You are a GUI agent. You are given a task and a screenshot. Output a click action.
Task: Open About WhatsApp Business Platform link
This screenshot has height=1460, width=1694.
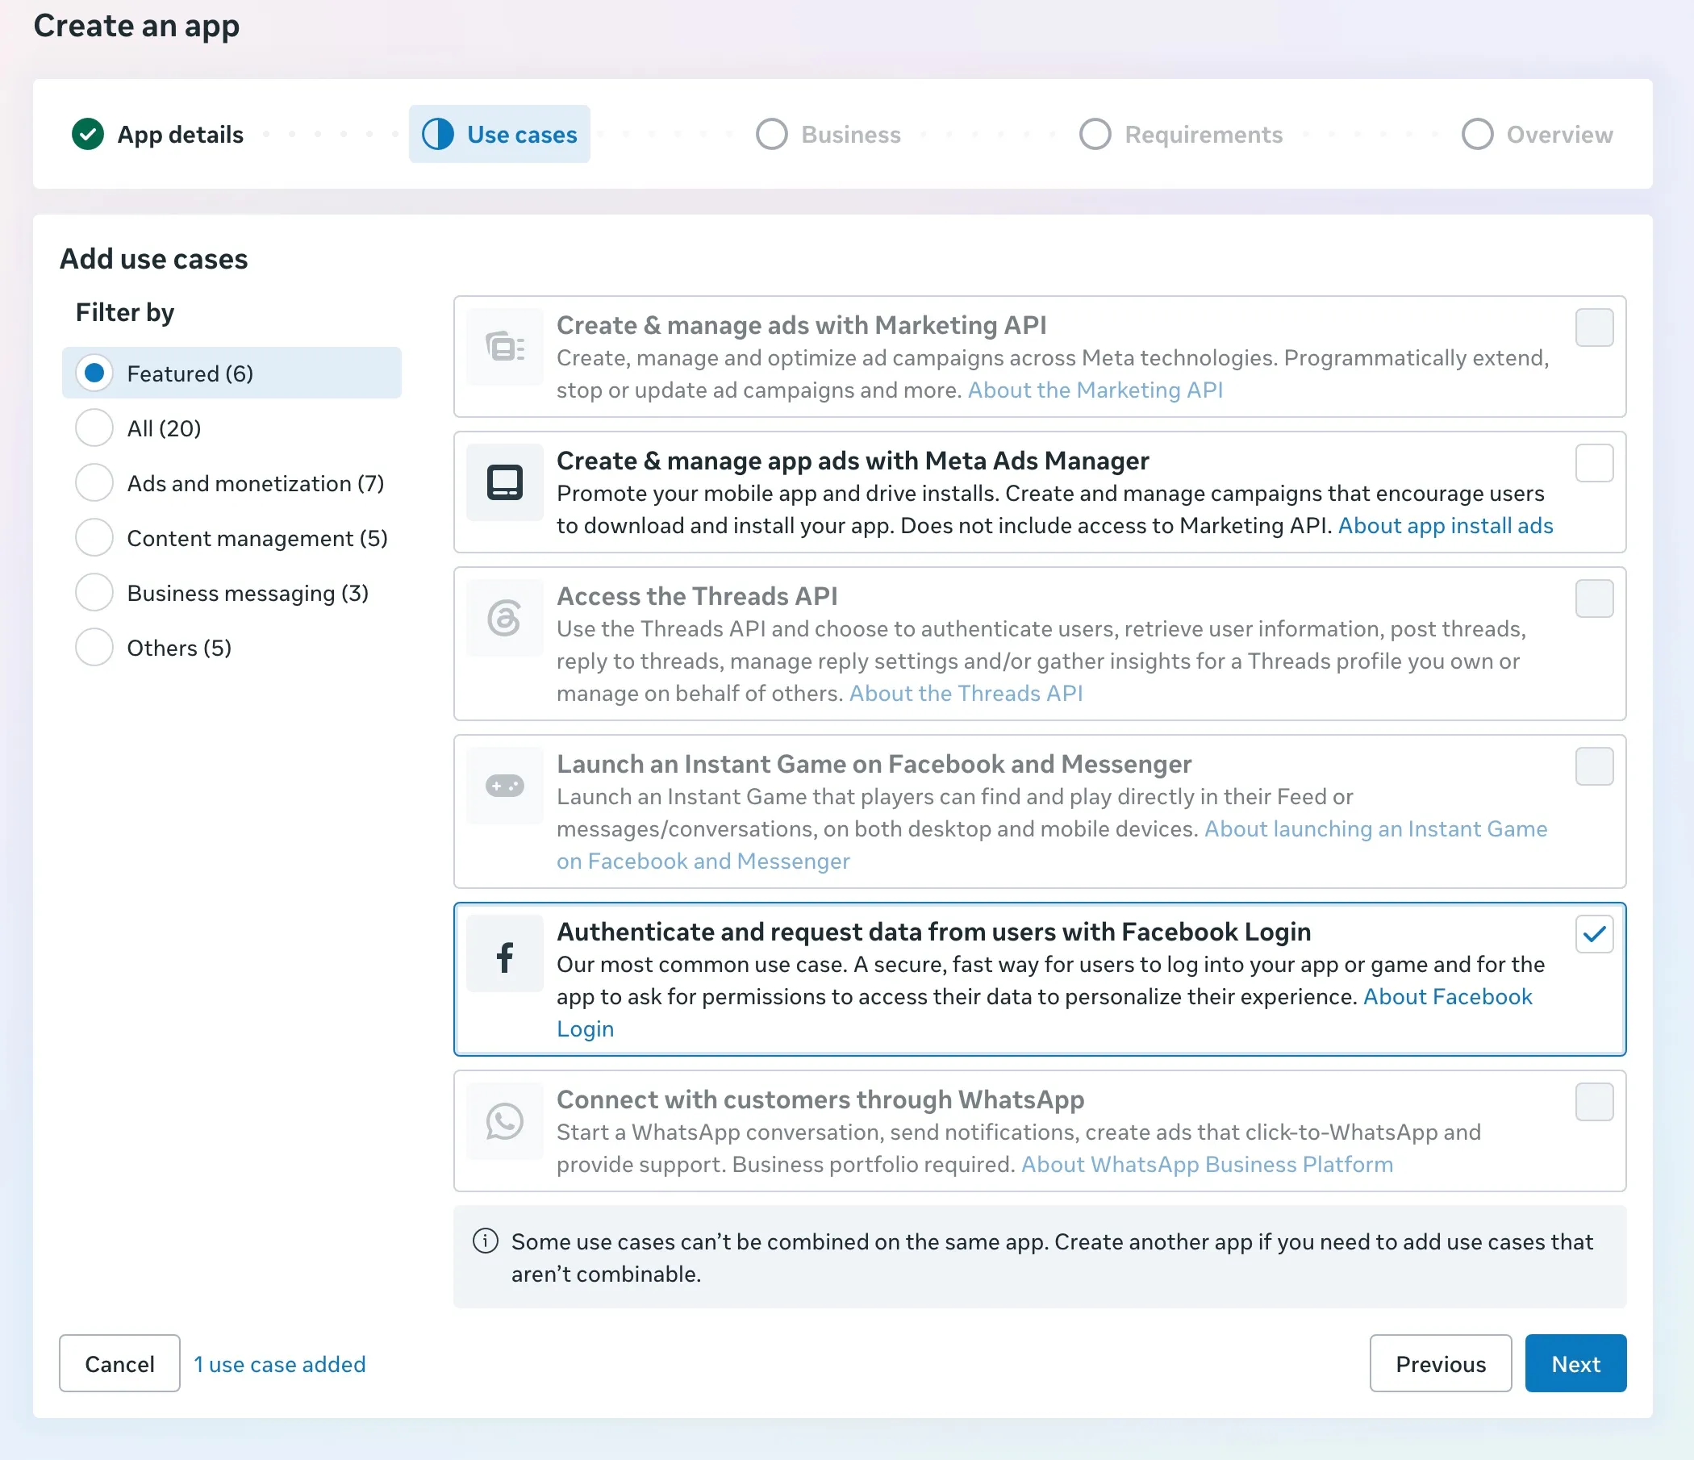point(1208,1164)
